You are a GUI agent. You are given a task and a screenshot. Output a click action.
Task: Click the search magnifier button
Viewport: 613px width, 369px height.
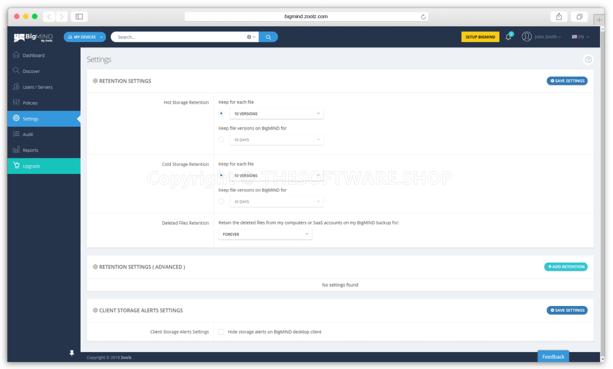(268, 37)
